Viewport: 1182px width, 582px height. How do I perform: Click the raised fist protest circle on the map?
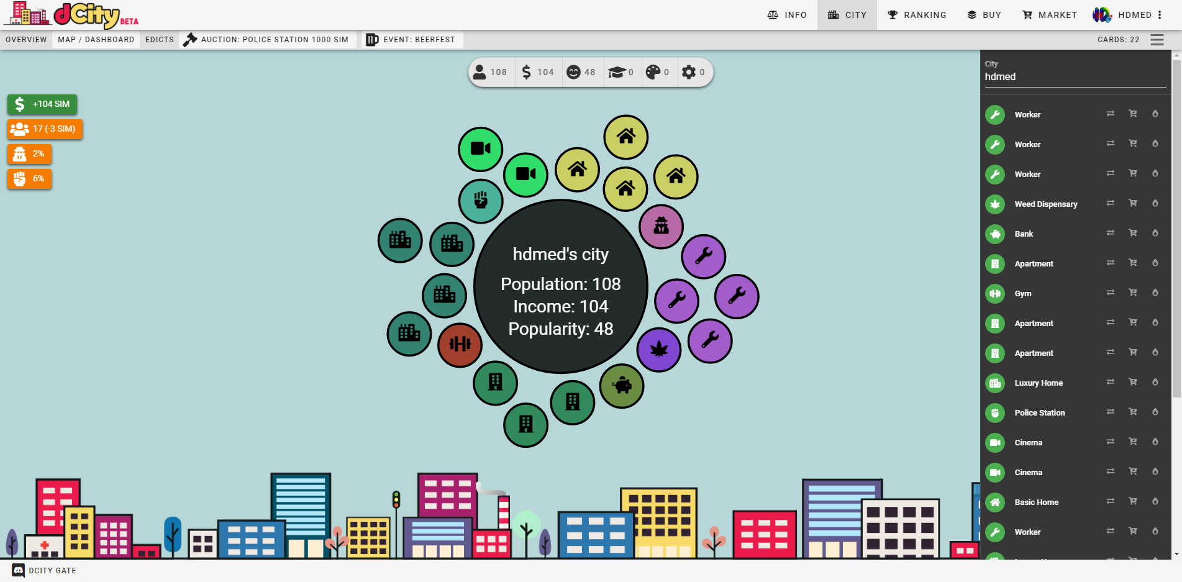point(481,201)
